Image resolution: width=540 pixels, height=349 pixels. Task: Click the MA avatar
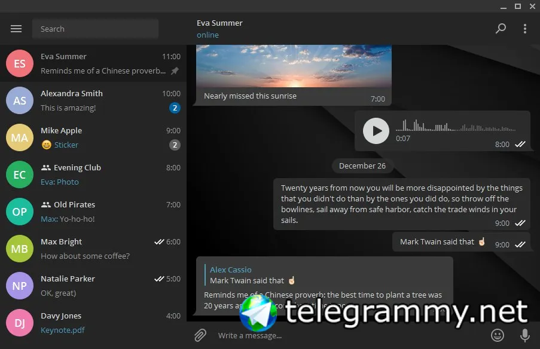tap(20, 137)
